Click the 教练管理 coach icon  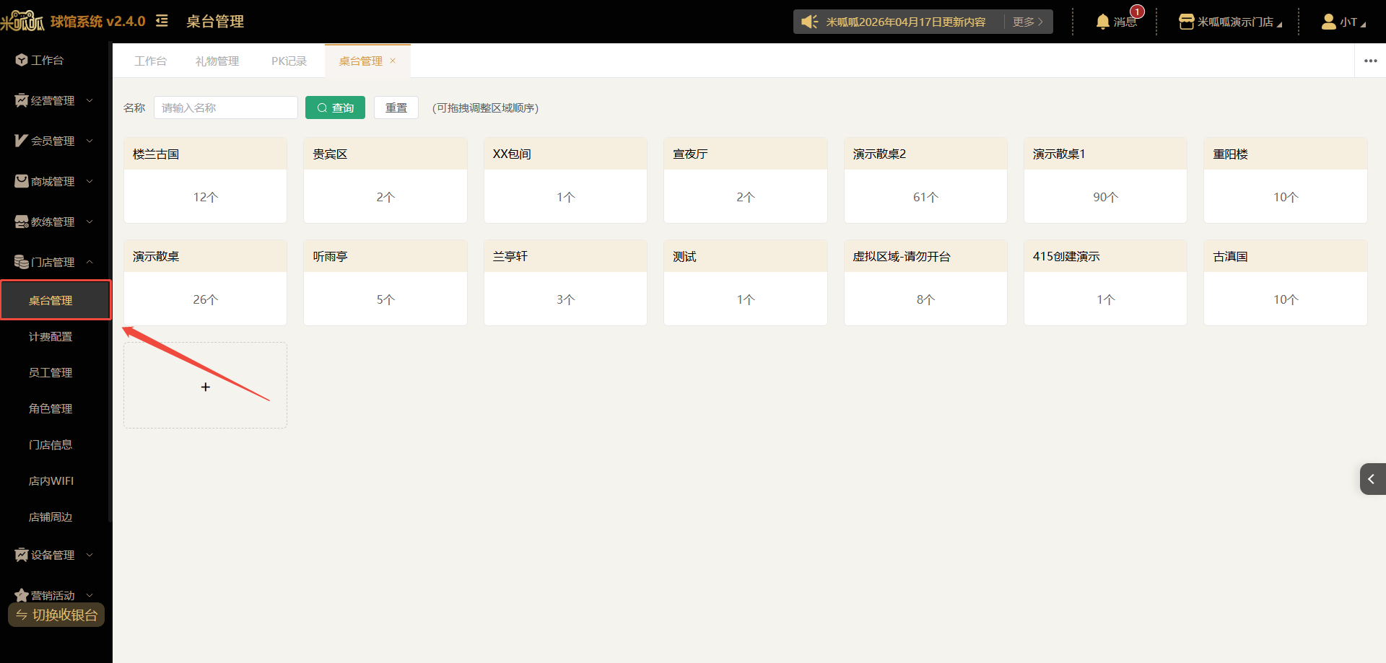click(x=22, y=221)
